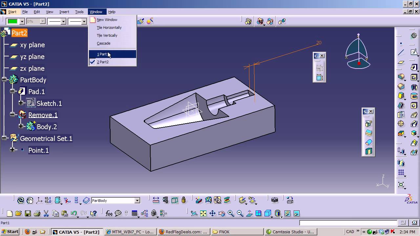This screenshot has height=236, width=420.
Task: Select the Zoom In magnifier tool
Action: 231,214
